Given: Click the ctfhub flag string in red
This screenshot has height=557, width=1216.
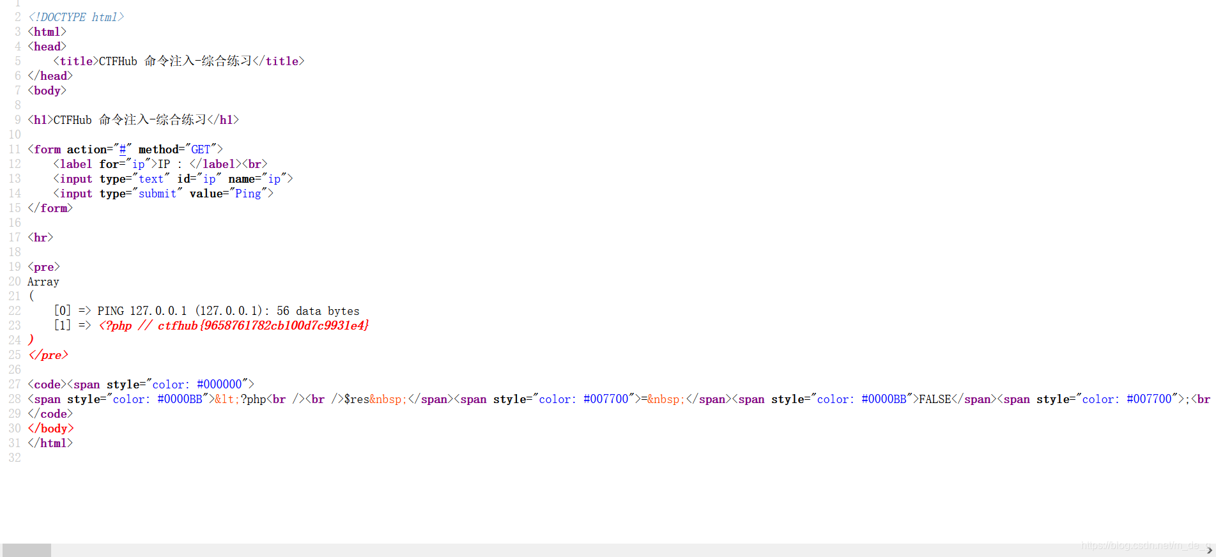Looking at the screenshot, I should click(263, 326).
